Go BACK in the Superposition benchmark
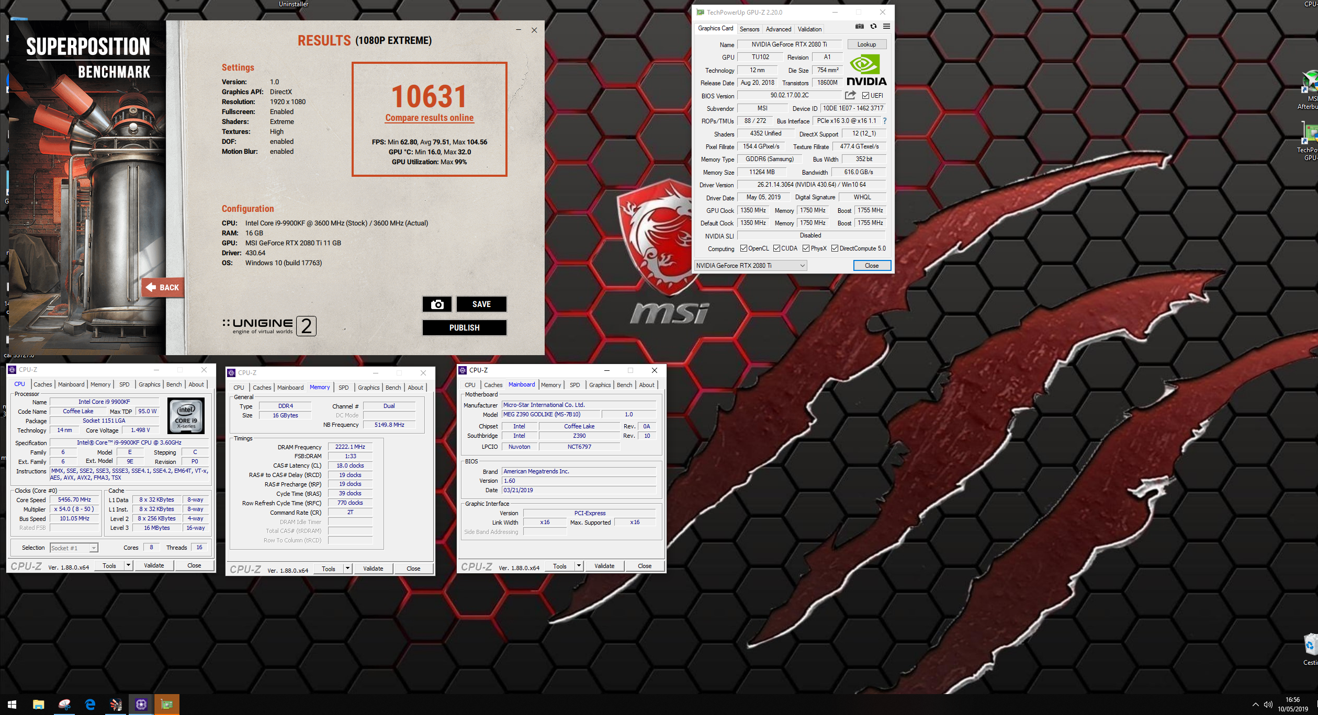The height and width of the screenshot is (715, 1318). pos(163,287)
